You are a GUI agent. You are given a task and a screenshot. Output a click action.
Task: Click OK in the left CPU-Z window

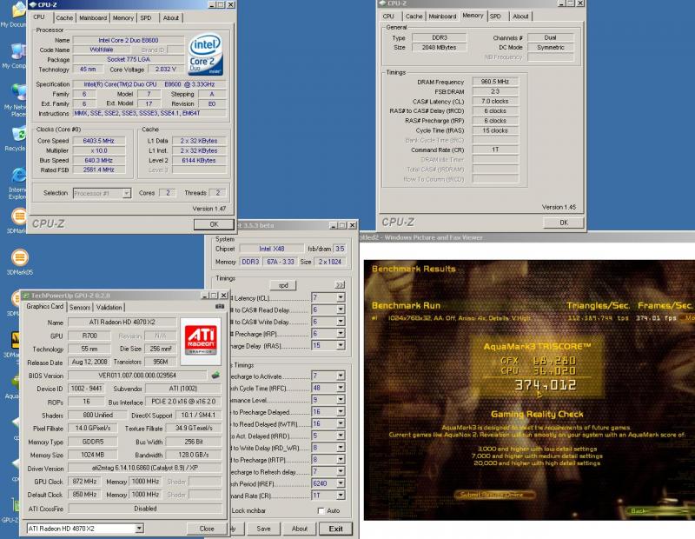coord(214,224)
